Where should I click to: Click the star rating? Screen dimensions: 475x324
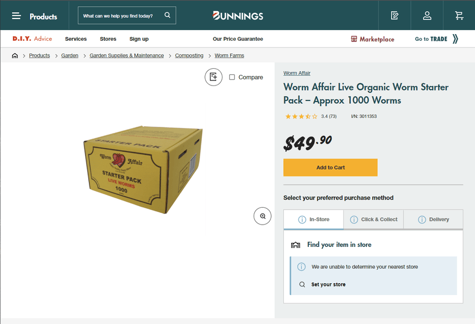click(301, 116)
